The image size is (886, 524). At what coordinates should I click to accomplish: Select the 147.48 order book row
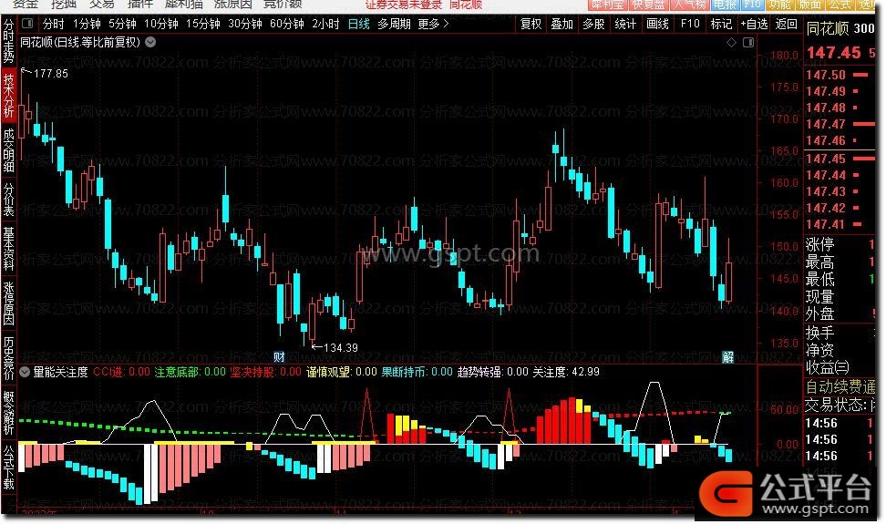(840, 108)
